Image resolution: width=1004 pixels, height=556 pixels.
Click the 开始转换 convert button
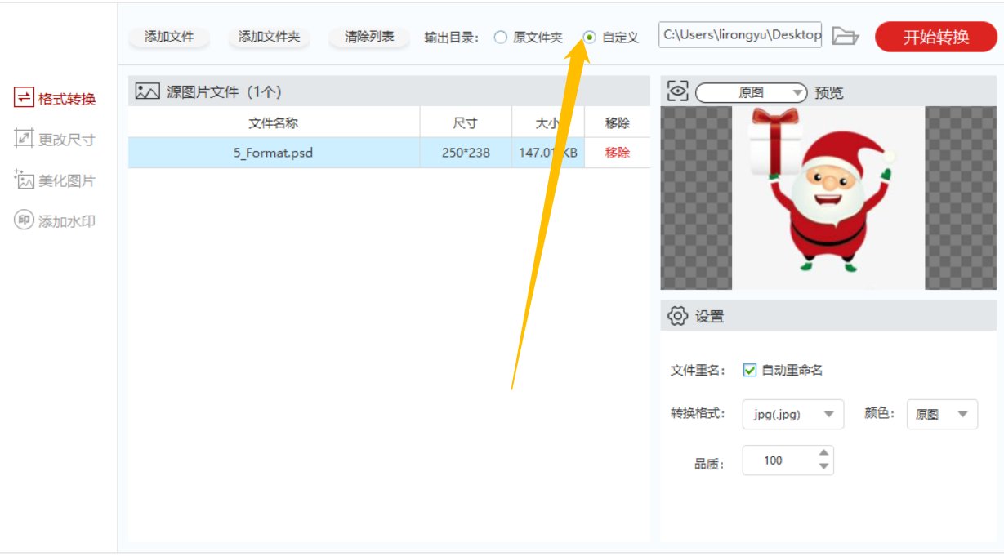pos(934,35)
